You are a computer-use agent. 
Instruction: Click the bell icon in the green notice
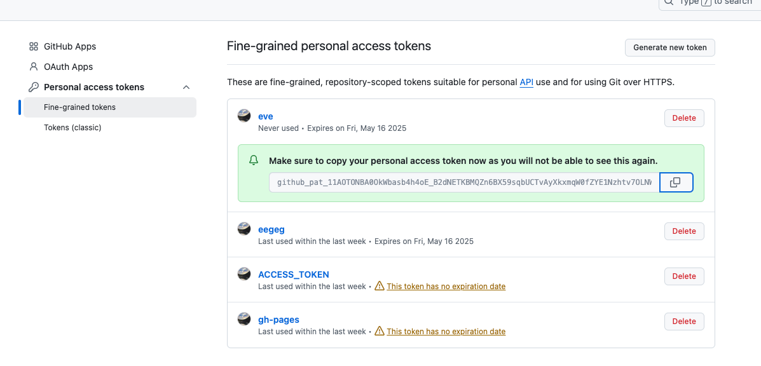(x=253, y=161)
